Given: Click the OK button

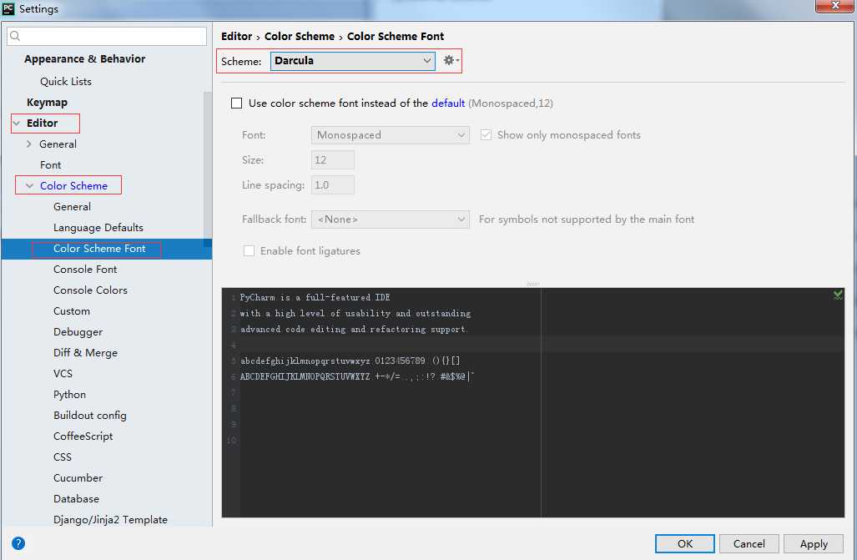Looking at the screenshot, I should [685, 543].
